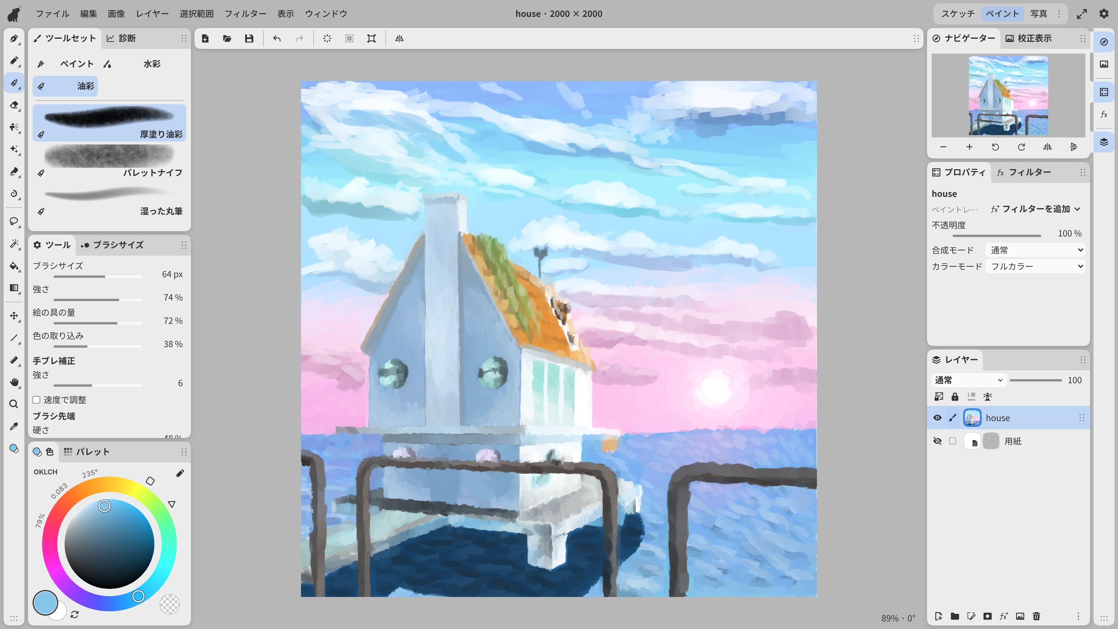Switch to 診断 tab
This screenshot has width=1118, height=629.
pos(121,38)
